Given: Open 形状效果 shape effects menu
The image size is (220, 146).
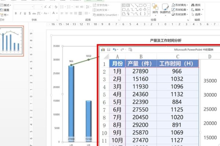Looking at the screenshot, I should [180, 14].
